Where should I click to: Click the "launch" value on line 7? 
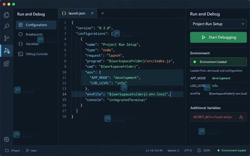pyautogui.click(x=114, y=55)
